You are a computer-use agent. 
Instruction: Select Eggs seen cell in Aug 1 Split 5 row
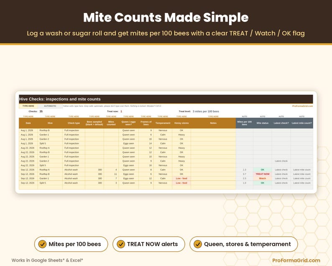(x=128, y=144)
